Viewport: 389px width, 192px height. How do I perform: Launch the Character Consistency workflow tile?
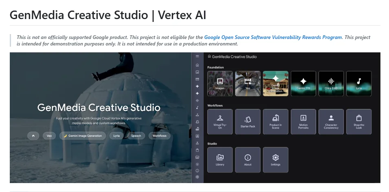[x=331, y=122]
